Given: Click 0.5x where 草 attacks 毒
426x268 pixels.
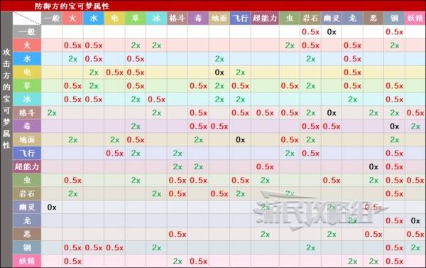Looking at the screenshot, I should point(198,86).
